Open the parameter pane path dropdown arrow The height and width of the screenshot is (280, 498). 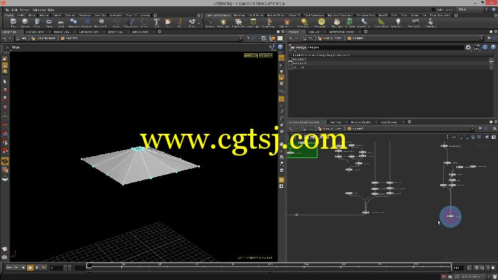point(481,39)
